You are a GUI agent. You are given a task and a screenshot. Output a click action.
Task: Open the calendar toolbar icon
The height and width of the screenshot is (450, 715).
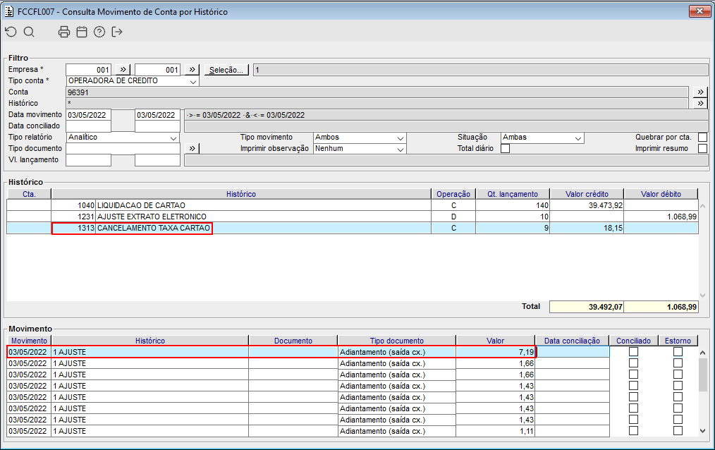(x=82, y=32)
